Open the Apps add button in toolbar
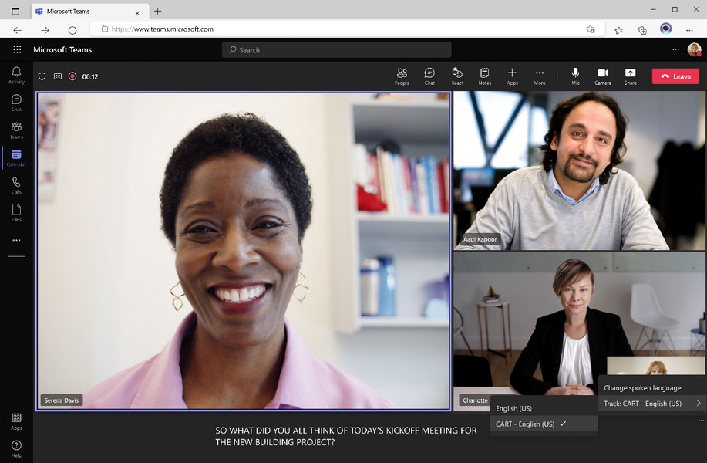 tap(512, 76)
